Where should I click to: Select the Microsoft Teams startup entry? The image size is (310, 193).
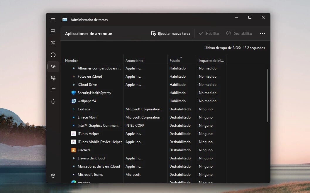pos(90,175)
